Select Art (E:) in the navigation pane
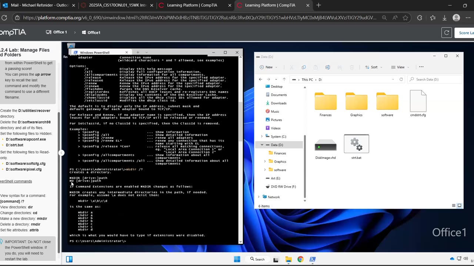The width and height of the screenshot is (474, 266). click(276, 178)
